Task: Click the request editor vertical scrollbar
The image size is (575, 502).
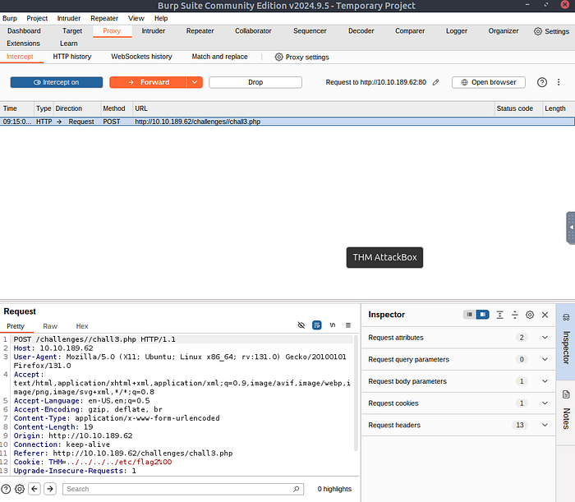Action: [356, 393]
